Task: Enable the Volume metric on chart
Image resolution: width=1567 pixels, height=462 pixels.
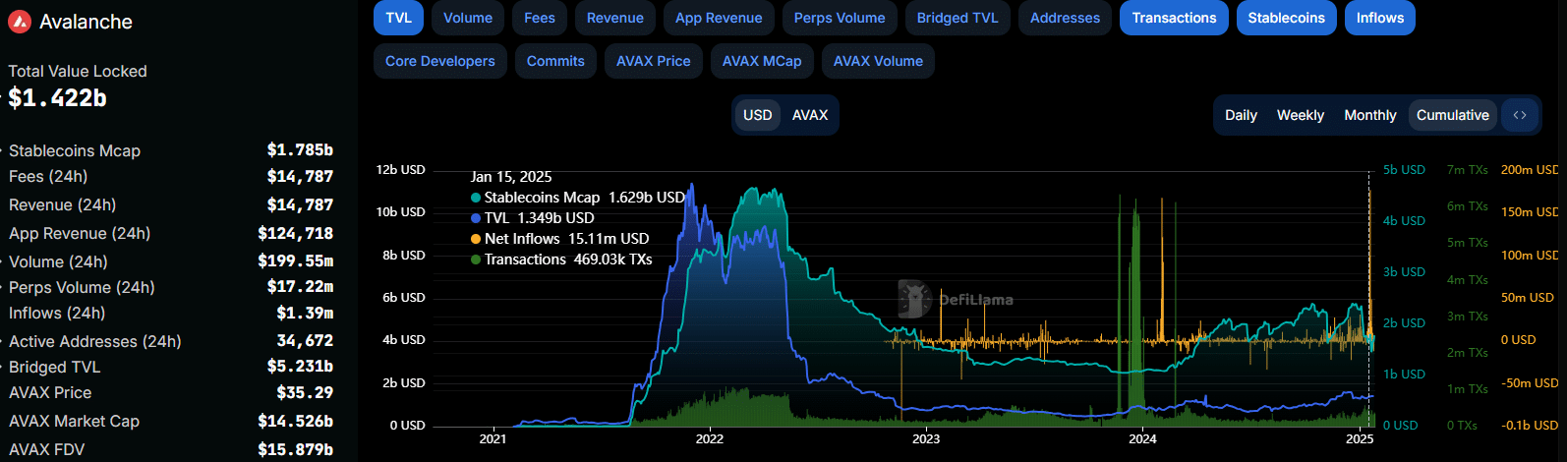Action: click(468, 18)
